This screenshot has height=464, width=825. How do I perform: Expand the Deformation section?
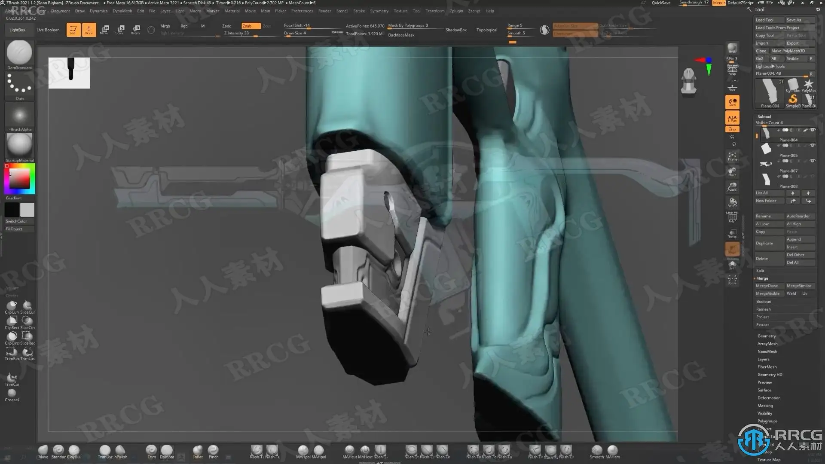pos(769,398)
